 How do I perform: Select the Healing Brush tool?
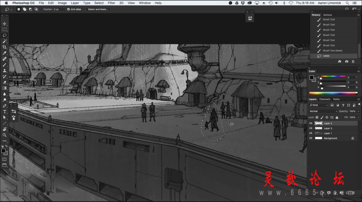4,59
